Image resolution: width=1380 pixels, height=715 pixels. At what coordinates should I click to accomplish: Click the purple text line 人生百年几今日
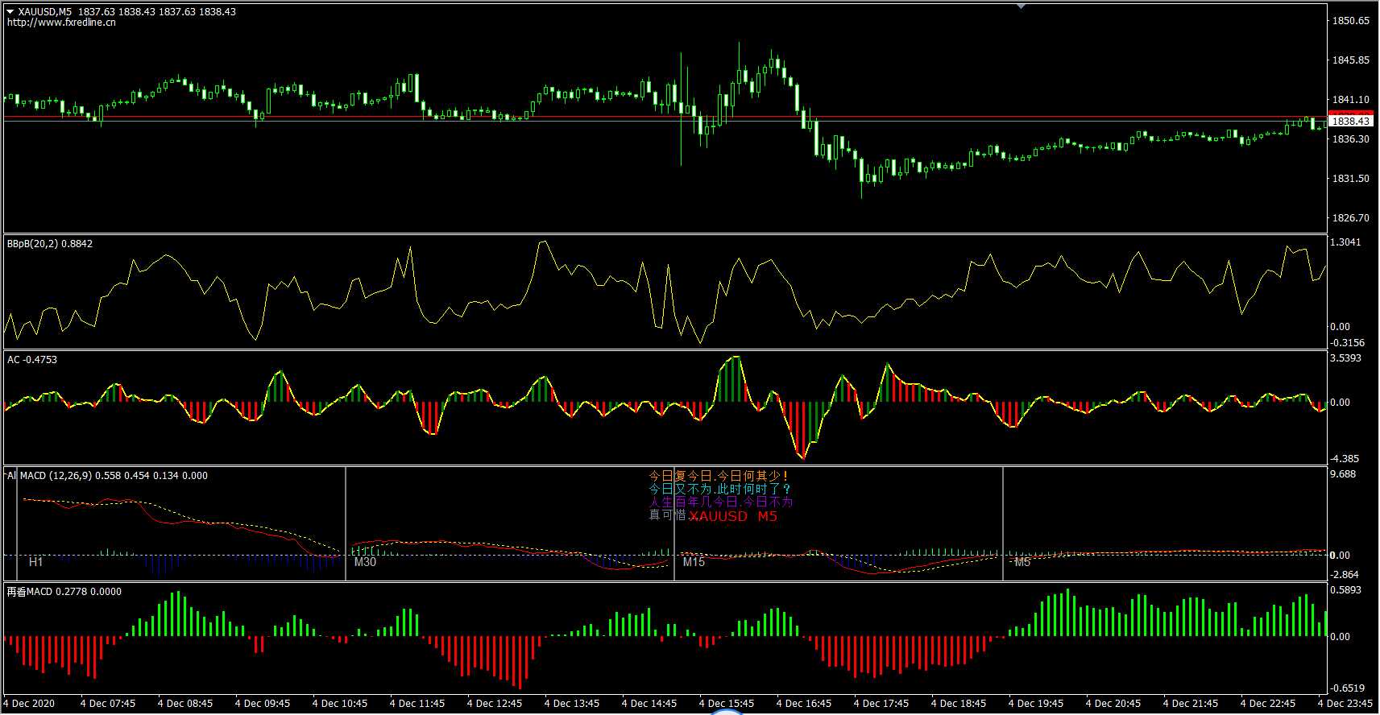tap(721, 502)
